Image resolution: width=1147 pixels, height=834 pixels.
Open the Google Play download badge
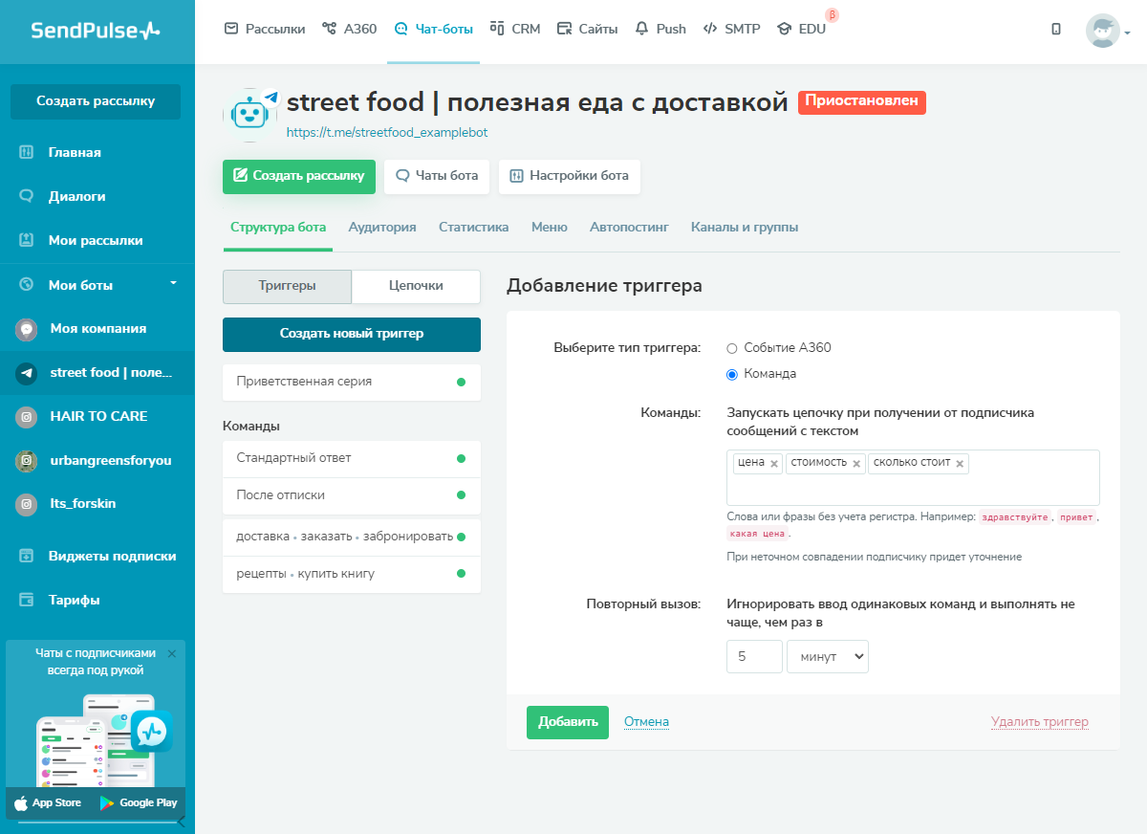[x=139, y=802]
